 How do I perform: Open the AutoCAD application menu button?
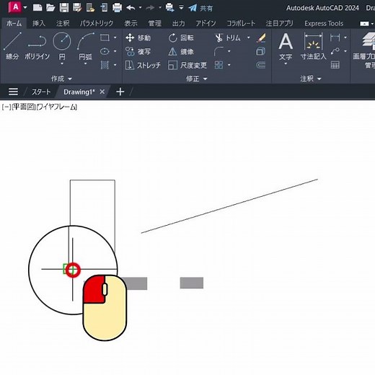15,7
